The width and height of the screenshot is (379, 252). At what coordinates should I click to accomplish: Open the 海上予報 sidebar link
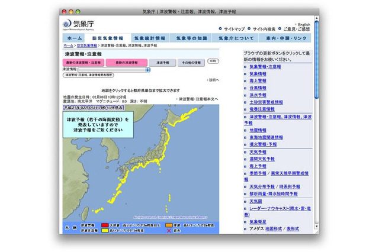[258, 166]
